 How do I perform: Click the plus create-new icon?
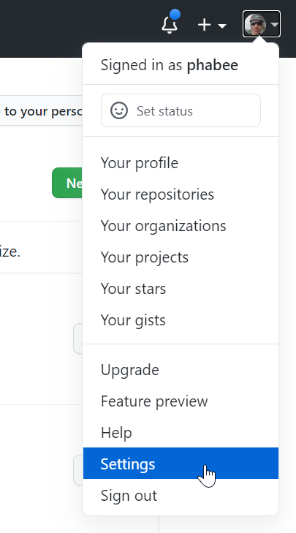pos(204,25)
